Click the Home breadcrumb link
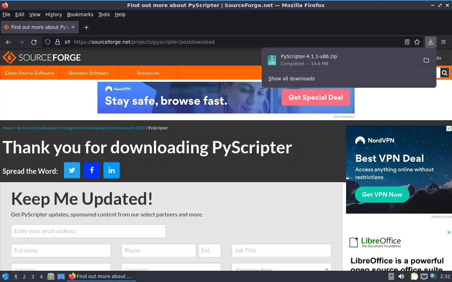The image size is (452, 282). 8,128
